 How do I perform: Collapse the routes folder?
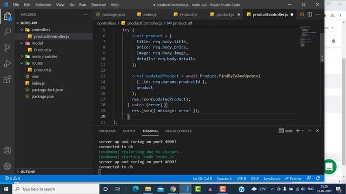(x=22, y=63)
